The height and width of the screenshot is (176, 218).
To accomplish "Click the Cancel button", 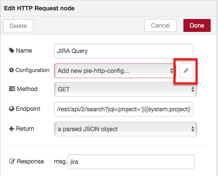I will pyautogui.click(x=160, y=25).
